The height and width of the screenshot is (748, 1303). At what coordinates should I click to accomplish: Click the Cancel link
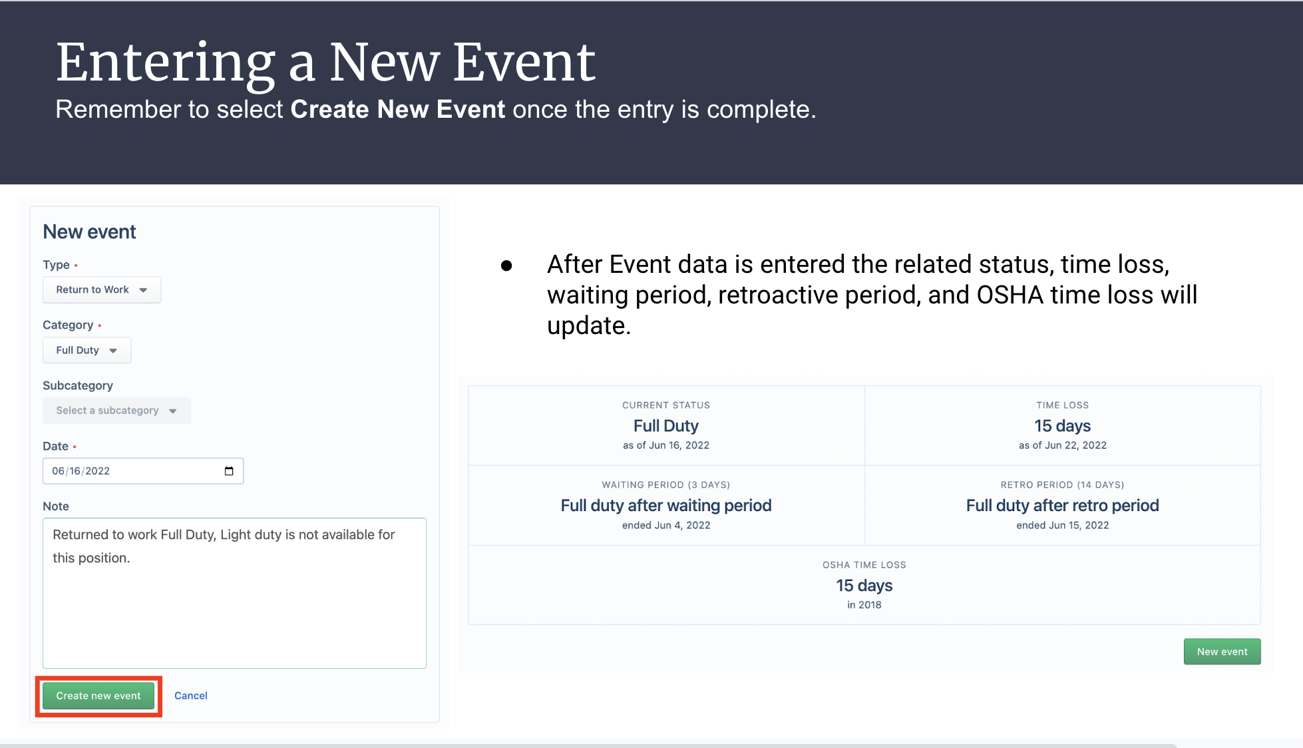(x=191, y=695)
